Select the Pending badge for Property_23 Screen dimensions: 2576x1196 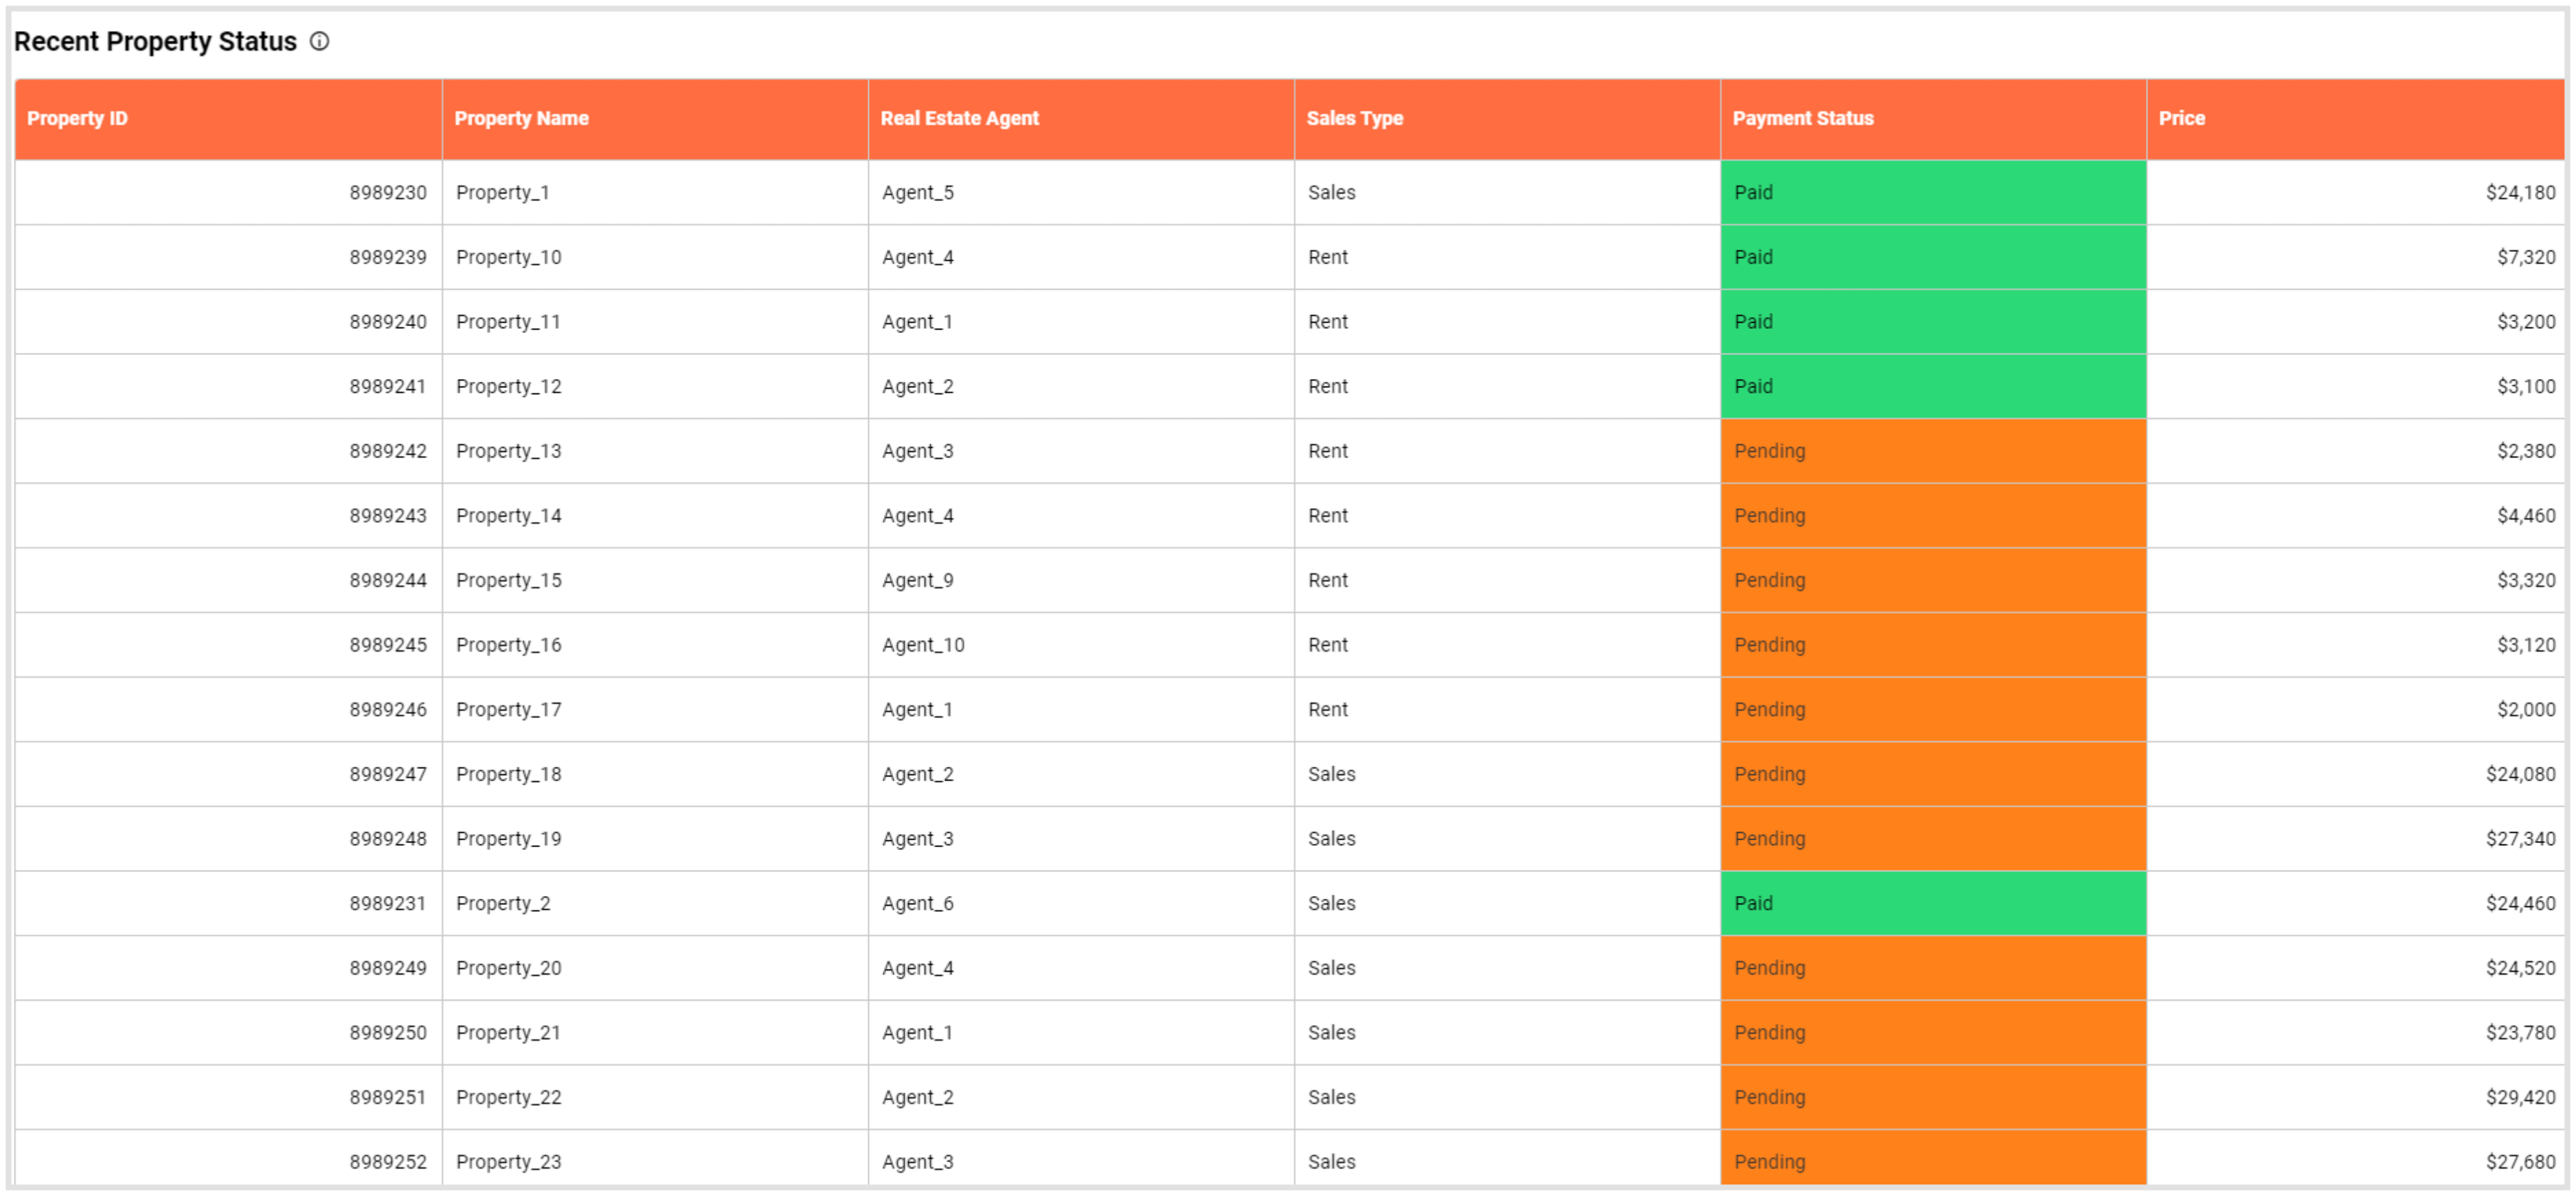coord(1932,1161)
